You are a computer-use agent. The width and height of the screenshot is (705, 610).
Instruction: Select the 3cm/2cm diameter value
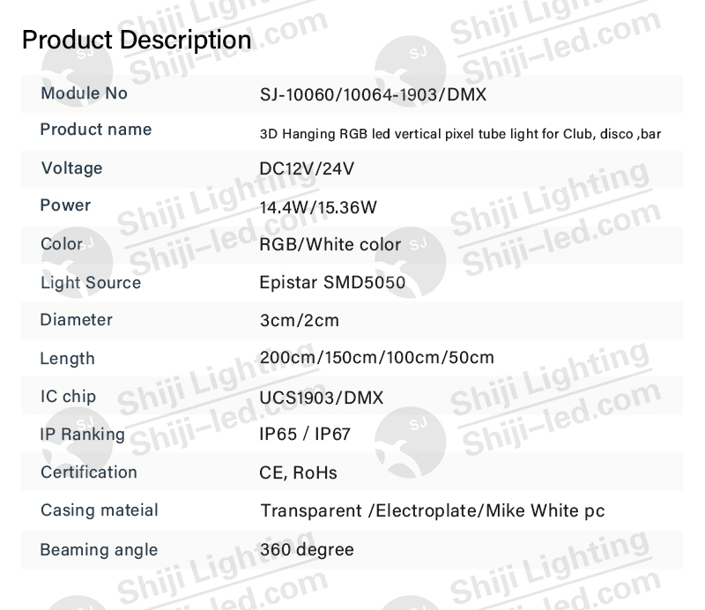tap(300, 320)
